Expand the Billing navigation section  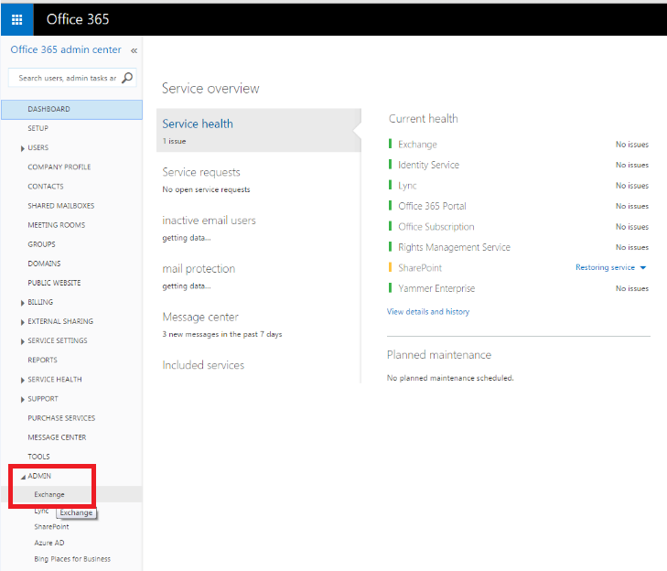(x=22, y=303)
